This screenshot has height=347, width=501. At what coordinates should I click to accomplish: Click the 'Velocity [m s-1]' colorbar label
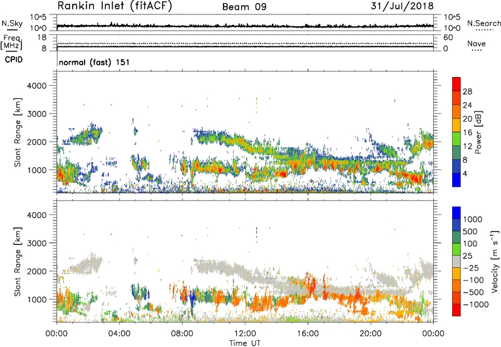[x=495, y=261]
